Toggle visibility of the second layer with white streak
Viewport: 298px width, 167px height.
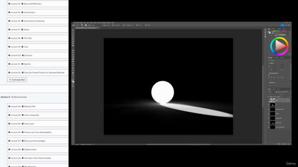tap(269, 105)
